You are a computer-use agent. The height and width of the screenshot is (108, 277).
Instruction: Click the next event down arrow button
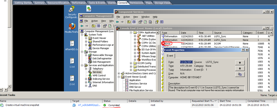click(240, 69)
